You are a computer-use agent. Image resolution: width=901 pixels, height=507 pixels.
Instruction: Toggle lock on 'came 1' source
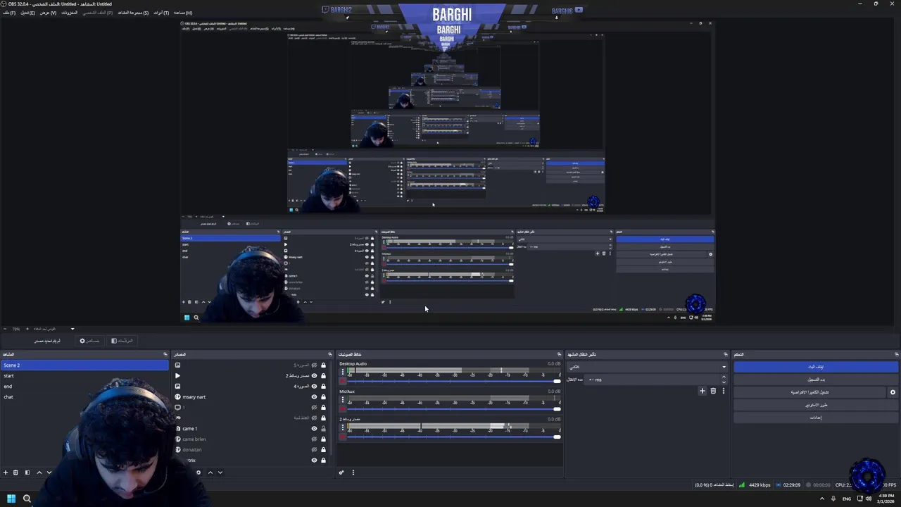(323, 429)
